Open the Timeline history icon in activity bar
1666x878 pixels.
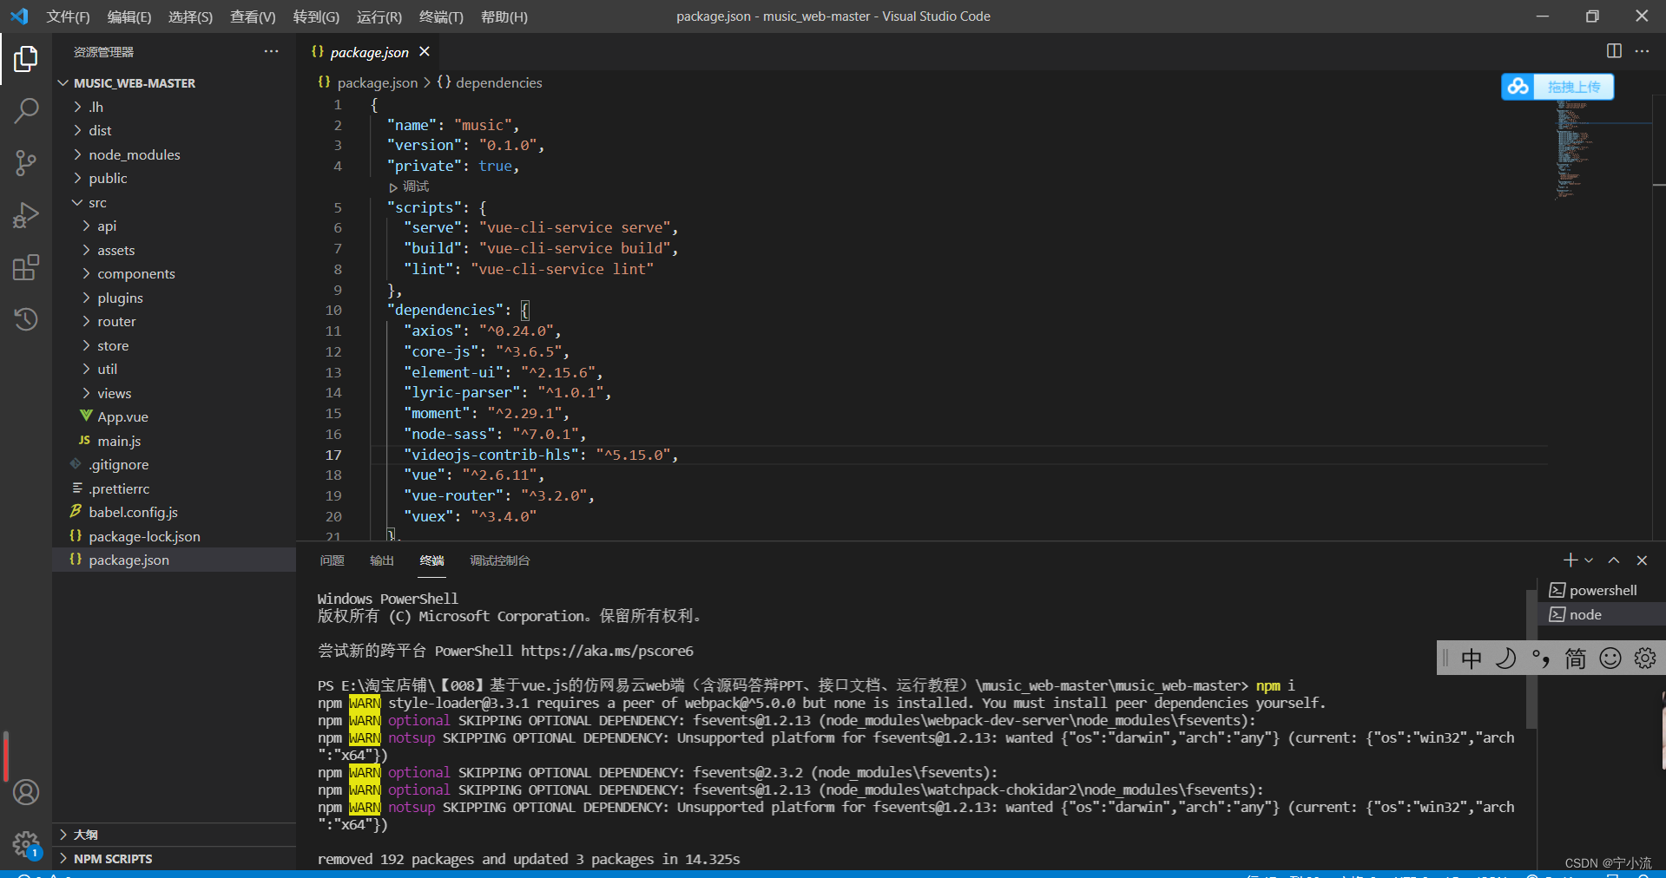(26, 319)
